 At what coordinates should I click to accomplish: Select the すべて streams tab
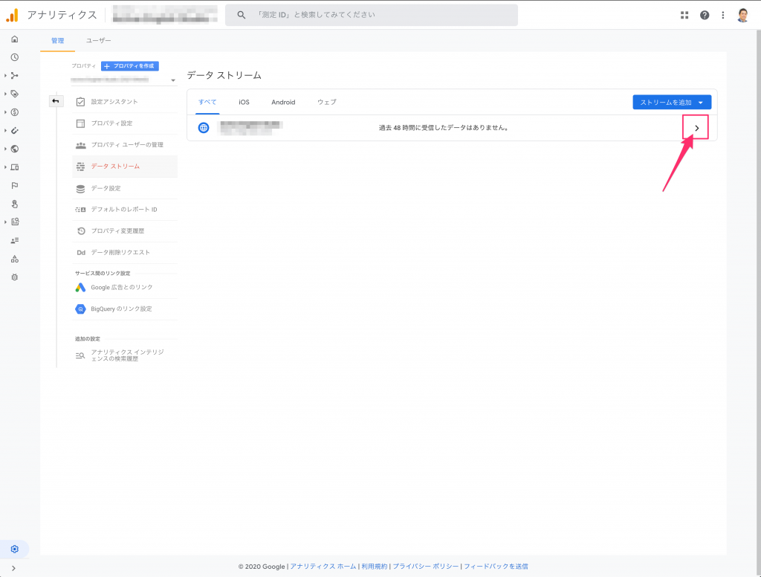pyautogui.click(x=207, y=103)
